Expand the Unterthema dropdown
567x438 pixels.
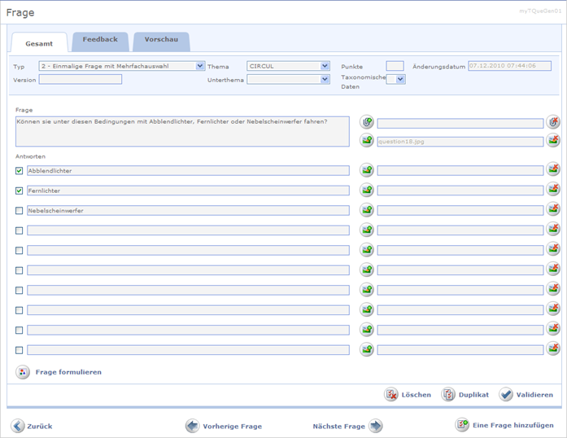325,80
